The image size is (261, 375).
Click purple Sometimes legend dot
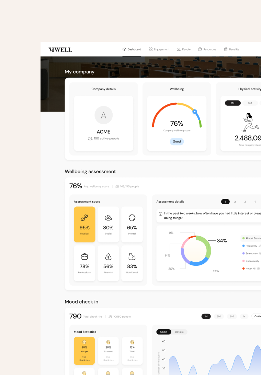coord(243,253)
